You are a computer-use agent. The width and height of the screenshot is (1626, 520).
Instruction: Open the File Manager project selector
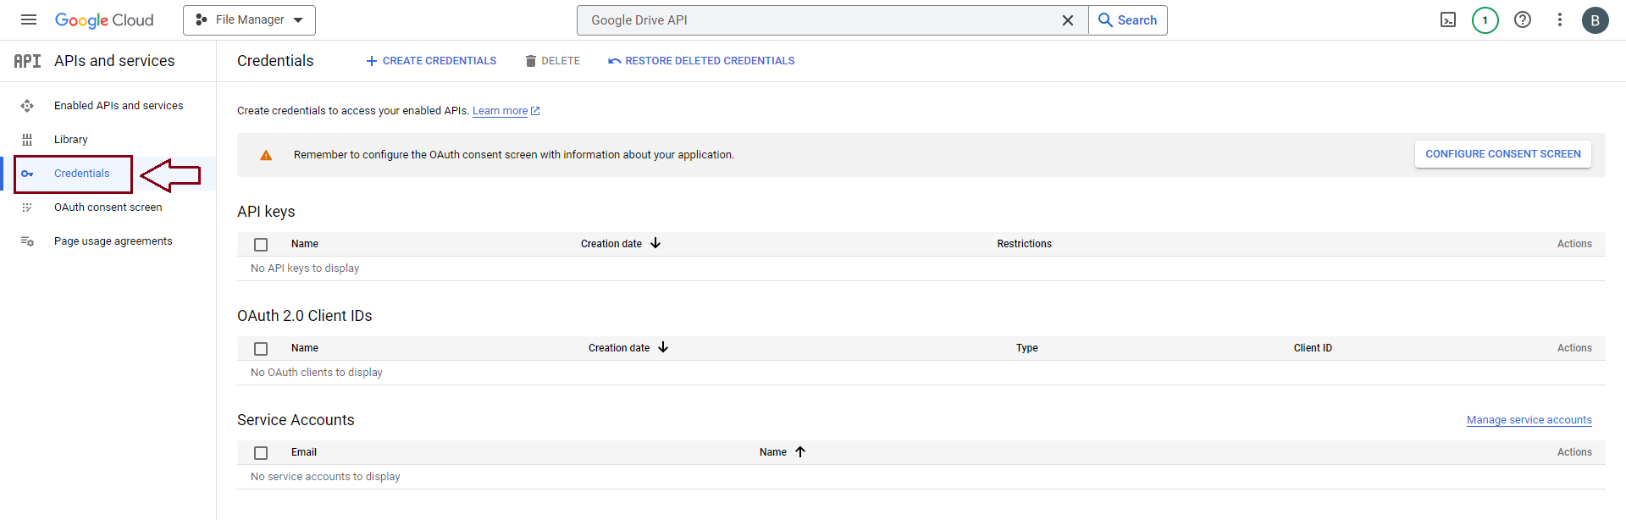(249, 20)
